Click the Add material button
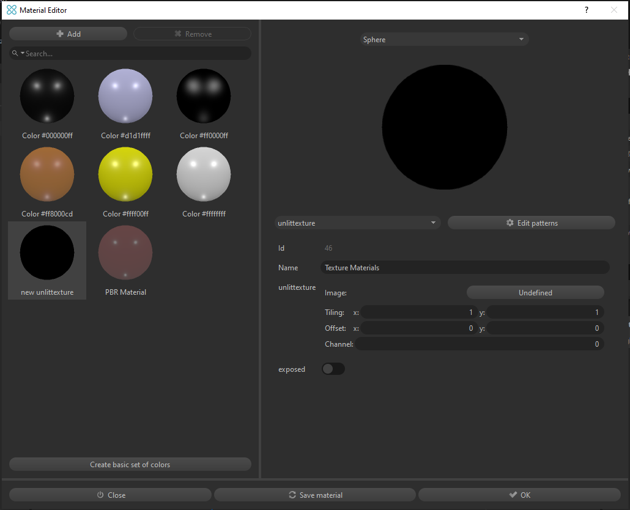This screenshot has width=630, height=510. click(x=68, y=34)
